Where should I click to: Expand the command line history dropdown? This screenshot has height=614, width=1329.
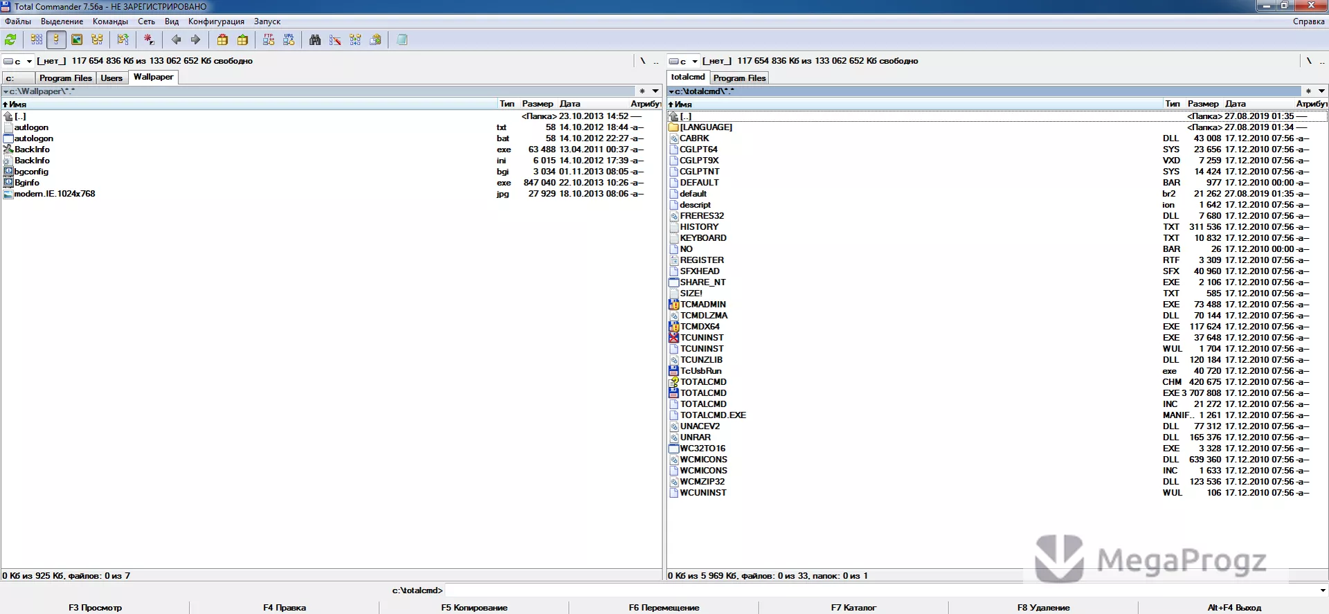point(1323,590)
